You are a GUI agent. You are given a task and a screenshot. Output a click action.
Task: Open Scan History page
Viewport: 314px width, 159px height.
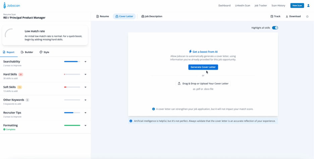coord(278,6)
